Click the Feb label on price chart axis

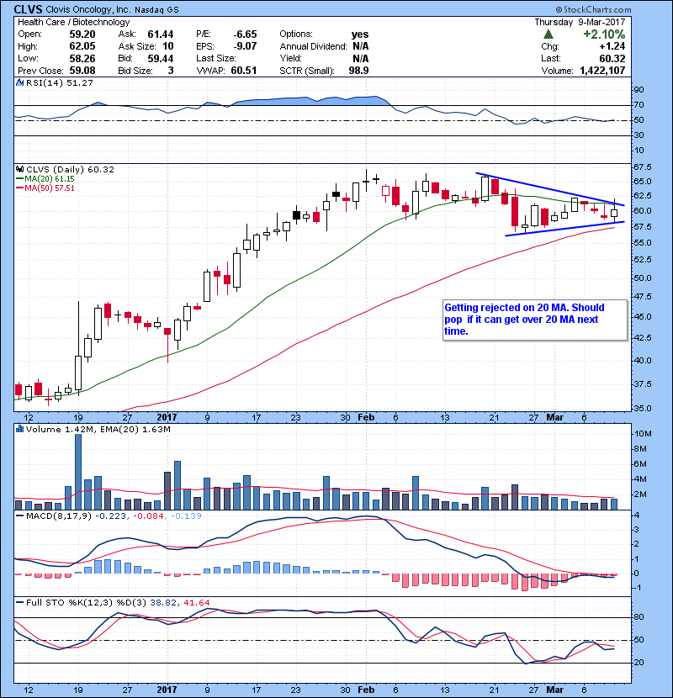point(366,418)
